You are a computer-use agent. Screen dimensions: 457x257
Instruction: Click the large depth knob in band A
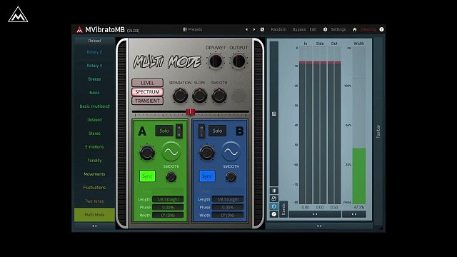147,152
